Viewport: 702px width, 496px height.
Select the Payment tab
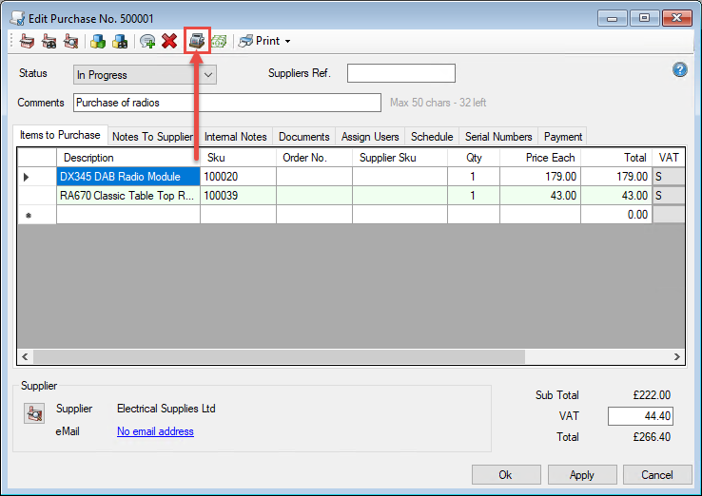[x=562, y=137]
